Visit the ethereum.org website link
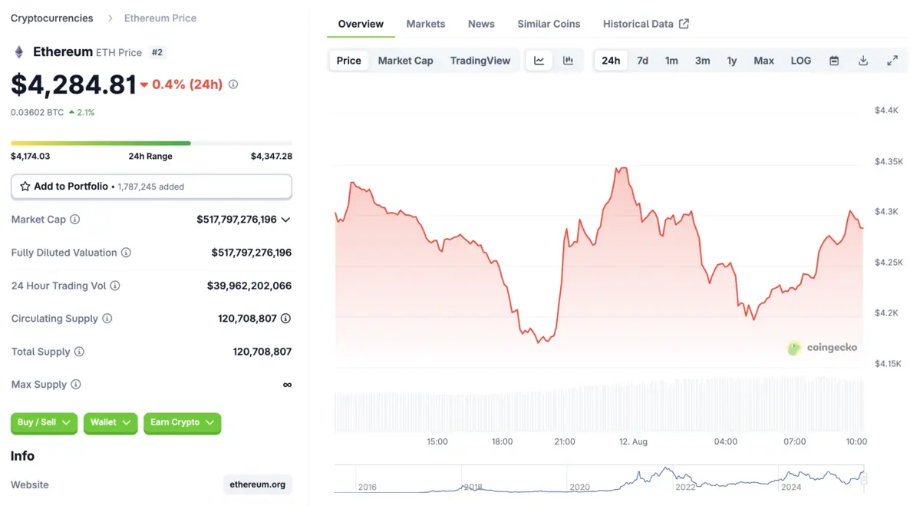 point(258,485)
